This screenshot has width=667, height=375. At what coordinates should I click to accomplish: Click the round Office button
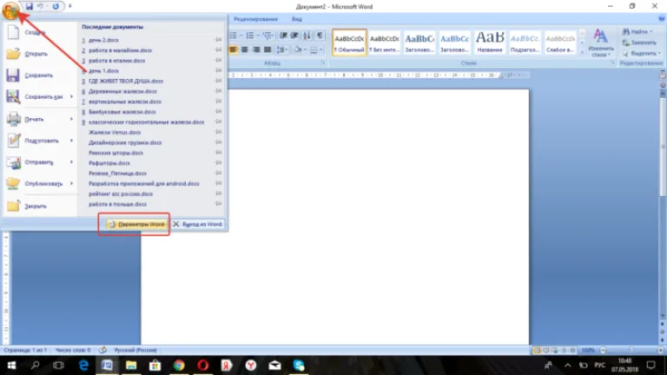10,10
